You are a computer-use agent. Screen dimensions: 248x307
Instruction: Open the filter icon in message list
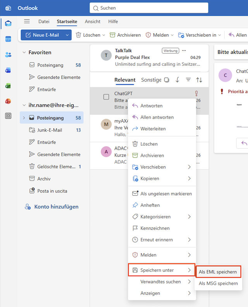tap(188, 80)
